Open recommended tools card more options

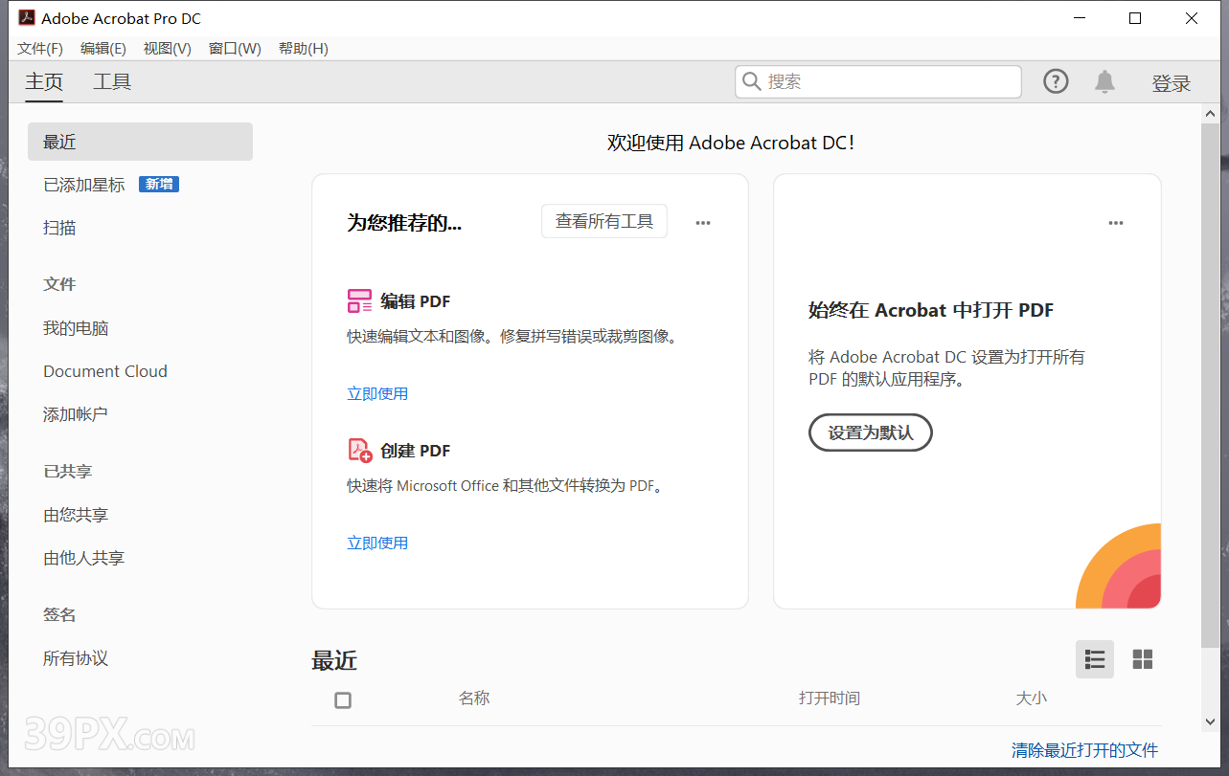pyautogui.click(x=703, y=223)
